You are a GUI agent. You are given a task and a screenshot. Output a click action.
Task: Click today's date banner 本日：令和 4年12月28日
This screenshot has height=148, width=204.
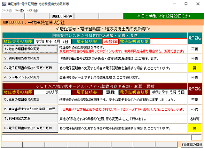coord(163,16)
